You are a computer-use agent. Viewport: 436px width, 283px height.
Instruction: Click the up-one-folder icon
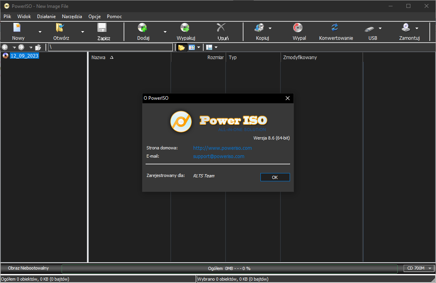pyautogui.click(x=38, y=47)
